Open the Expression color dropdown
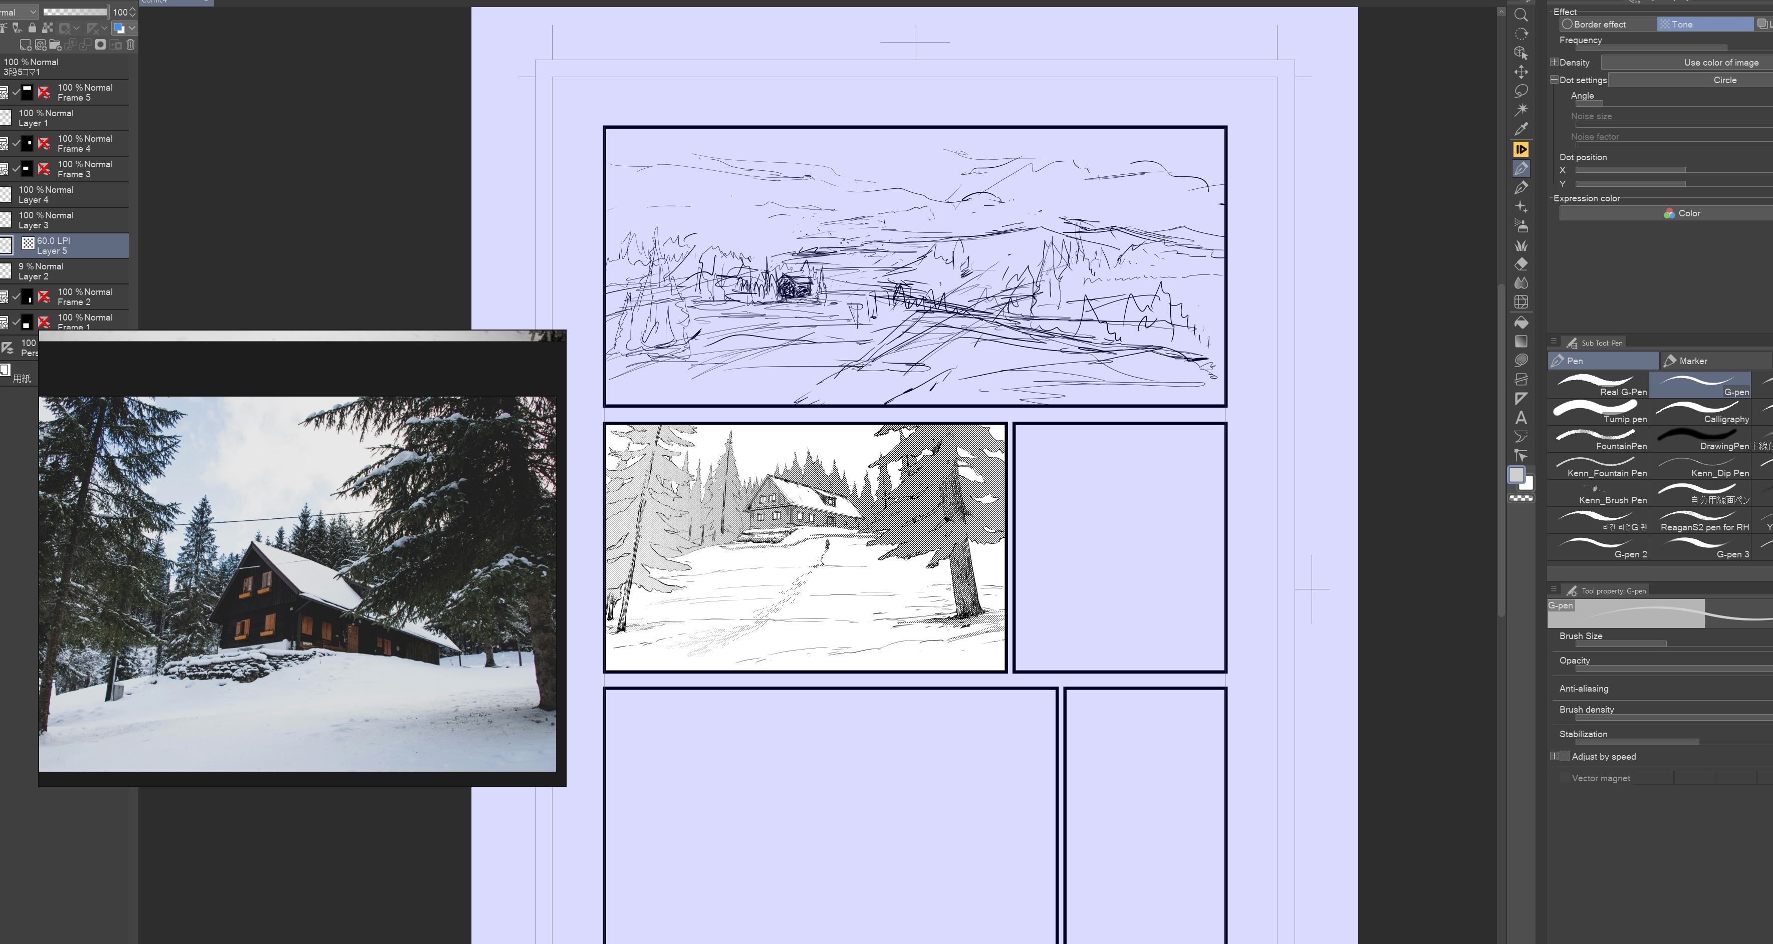The height and width of the screenshot is (944, 1773). click(1666, 213)
